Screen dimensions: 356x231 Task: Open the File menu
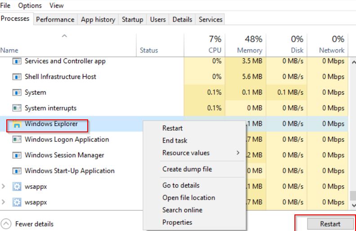(x=5, y=5)
